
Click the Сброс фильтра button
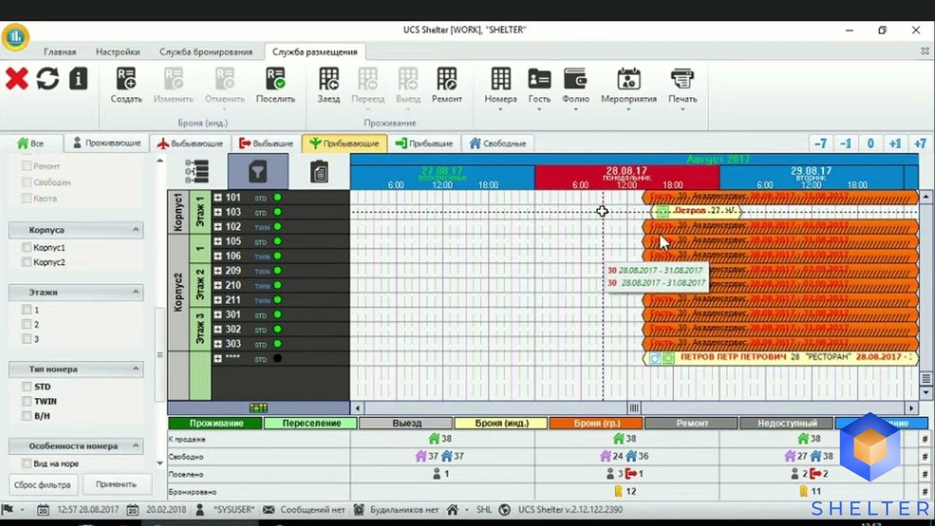point(42,484)
